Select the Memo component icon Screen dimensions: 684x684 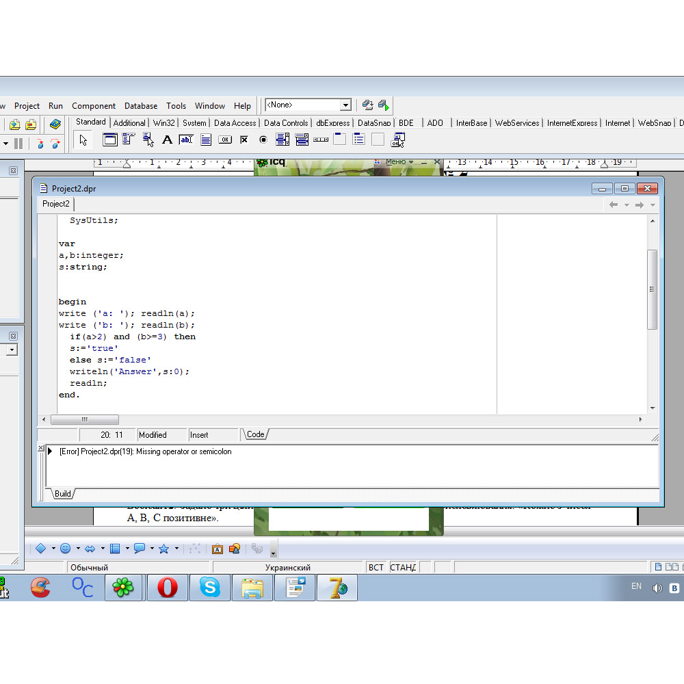tap(206, 140)
